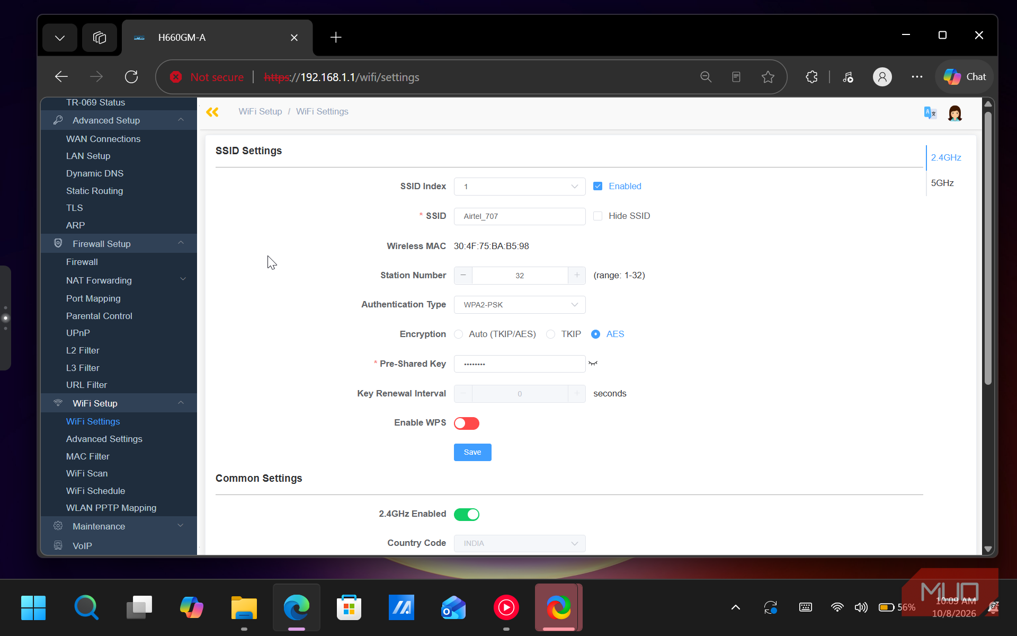Launch File Explorer from taskbar
1017x636 pixels.
click(x=244, y=607)
